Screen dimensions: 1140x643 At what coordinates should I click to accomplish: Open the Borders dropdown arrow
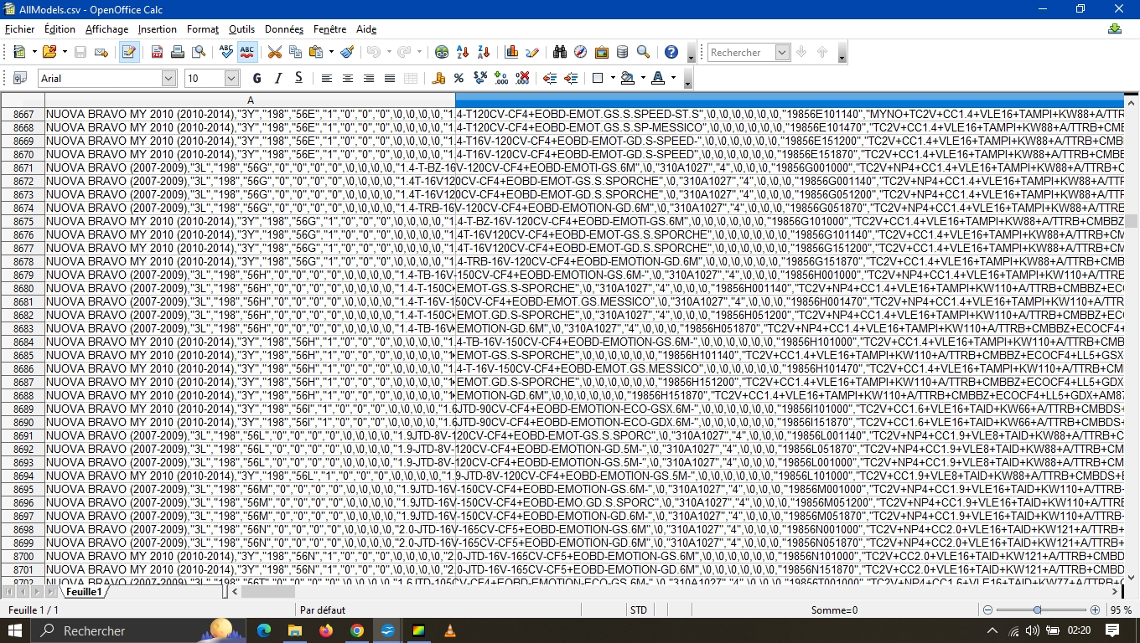612,78
